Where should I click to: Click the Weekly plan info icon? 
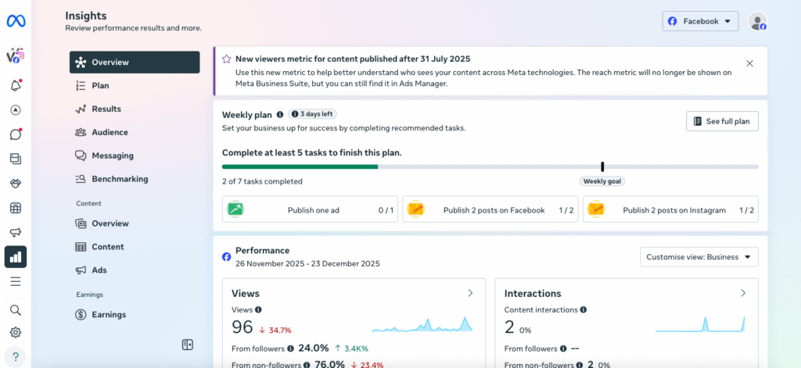280,114
